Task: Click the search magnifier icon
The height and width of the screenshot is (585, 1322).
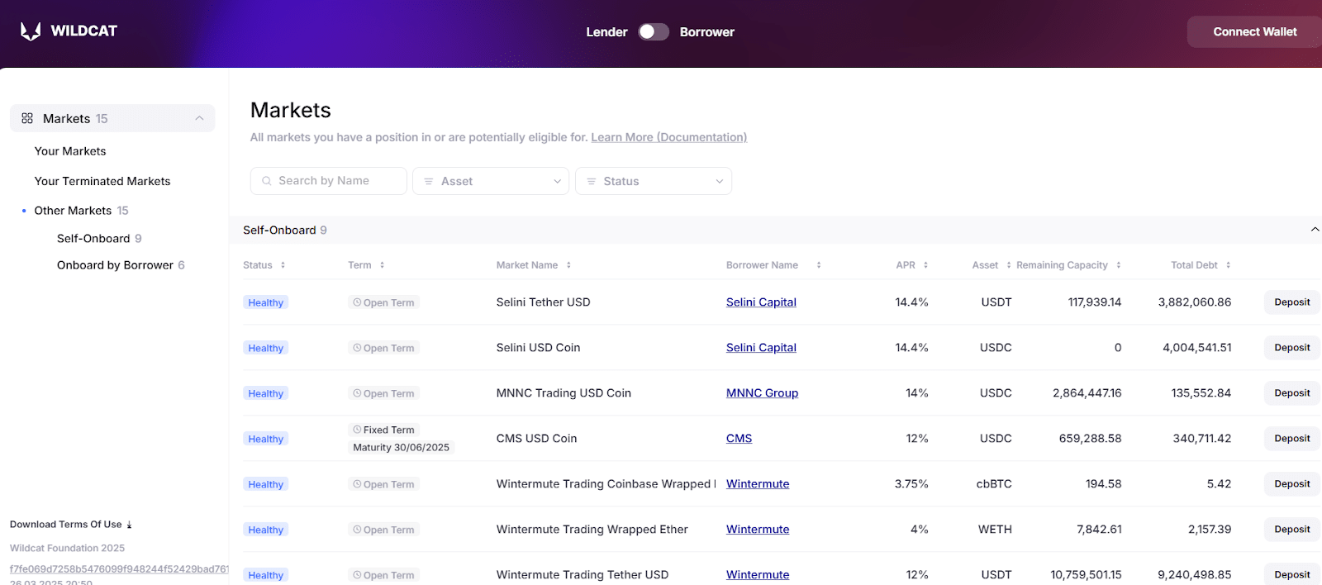Action: tap(267, 181)
